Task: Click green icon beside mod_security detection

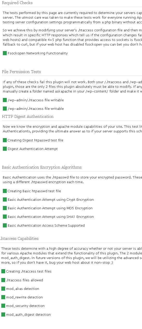Action: pos(3,306)
